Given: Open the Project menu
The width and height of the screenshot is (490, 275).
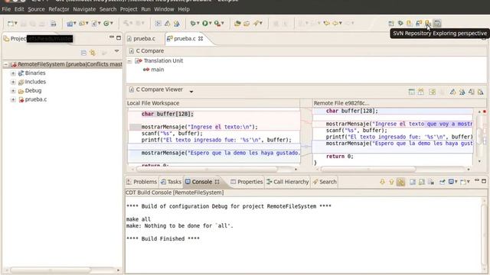Looking at the screenshot, I should point(129,9).
